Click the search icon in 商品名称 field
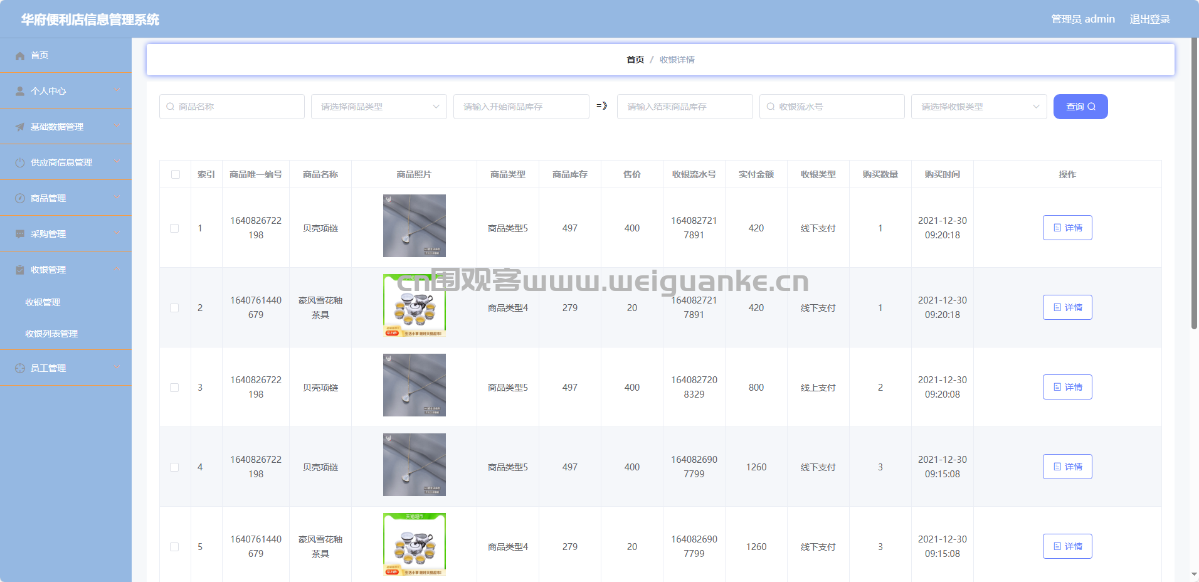This screenshot has height=582, width=1199. click(x=170, y=107)
